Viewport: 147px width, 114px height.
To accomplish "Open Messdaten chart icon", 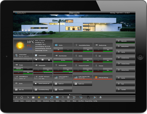I will click(x=46, y=97).
